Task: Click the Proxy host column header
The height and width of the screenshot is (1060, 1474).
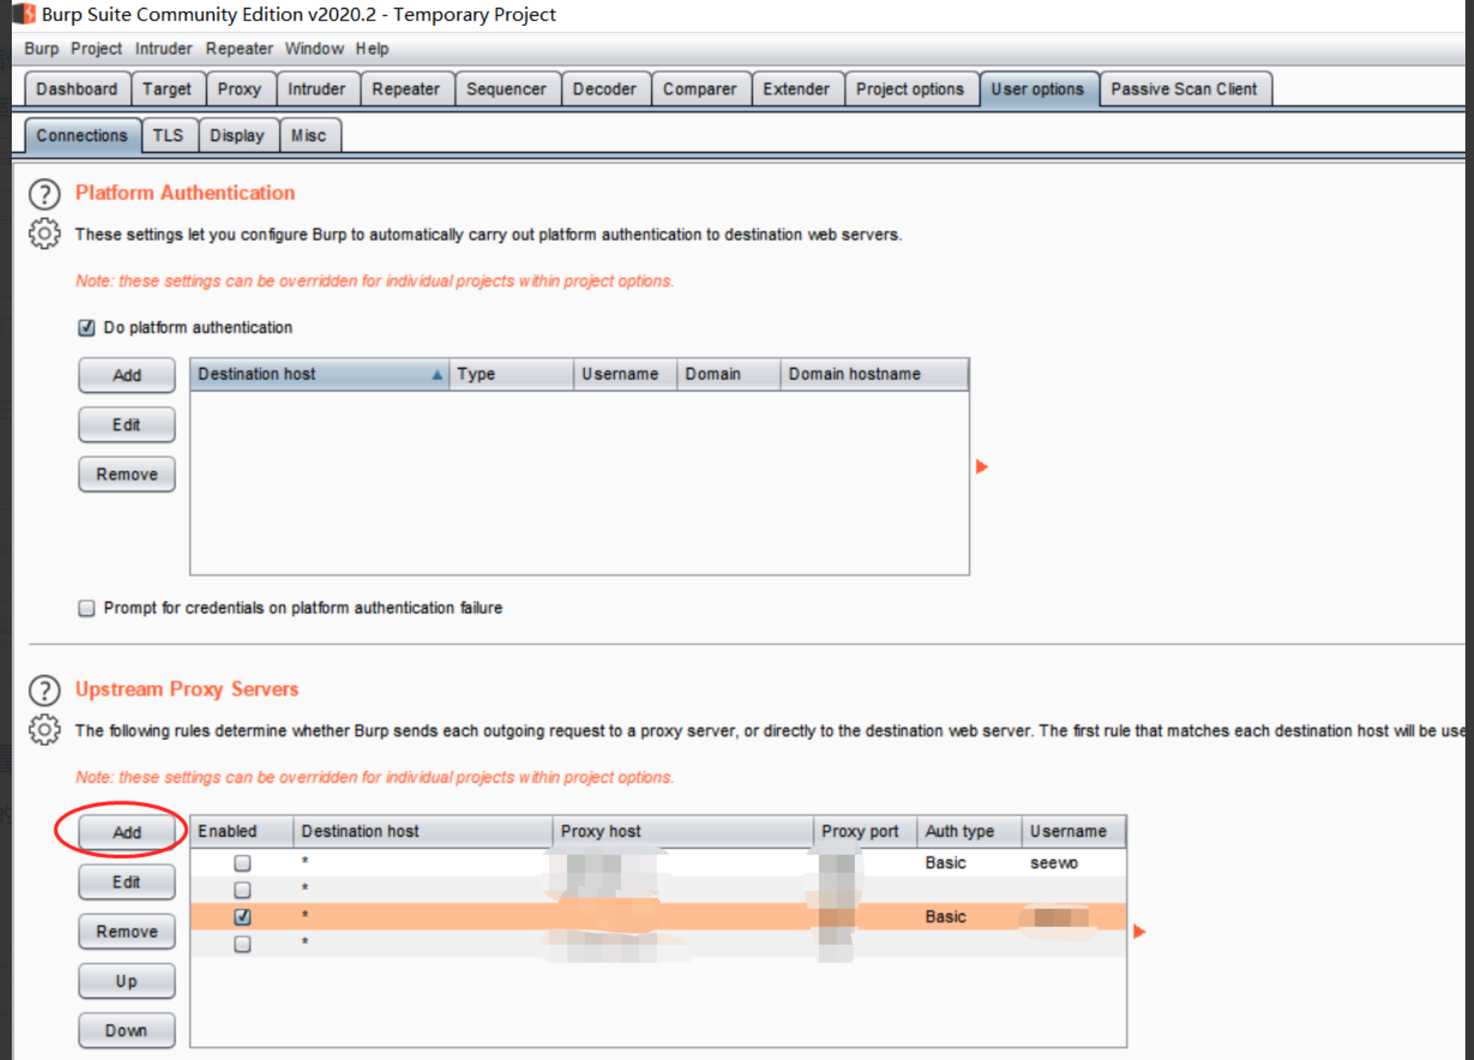Action: click(683, 832)
